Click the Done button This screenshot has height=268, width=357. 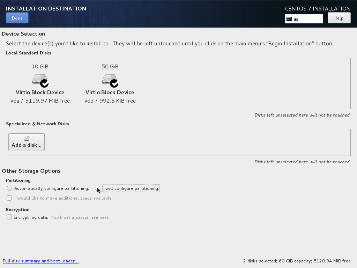(x=17, y=18)
